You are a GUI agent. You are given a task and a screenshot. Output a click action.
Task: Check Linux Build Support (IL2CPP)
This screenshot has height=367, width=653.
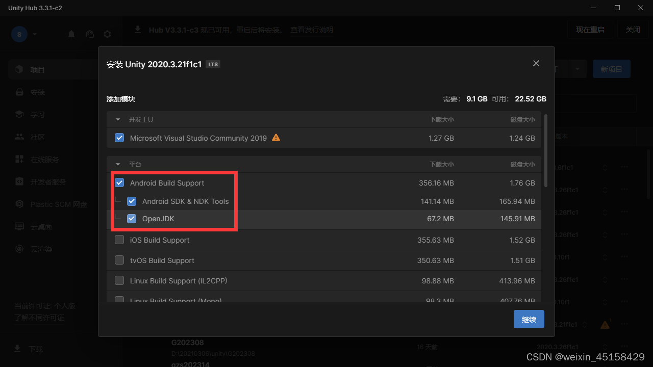[x=119, y=280]
